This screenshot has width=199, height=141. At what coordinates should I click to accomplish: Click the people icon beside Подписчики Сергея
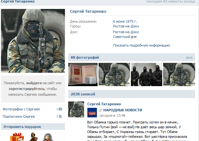(x=60, y=116)
